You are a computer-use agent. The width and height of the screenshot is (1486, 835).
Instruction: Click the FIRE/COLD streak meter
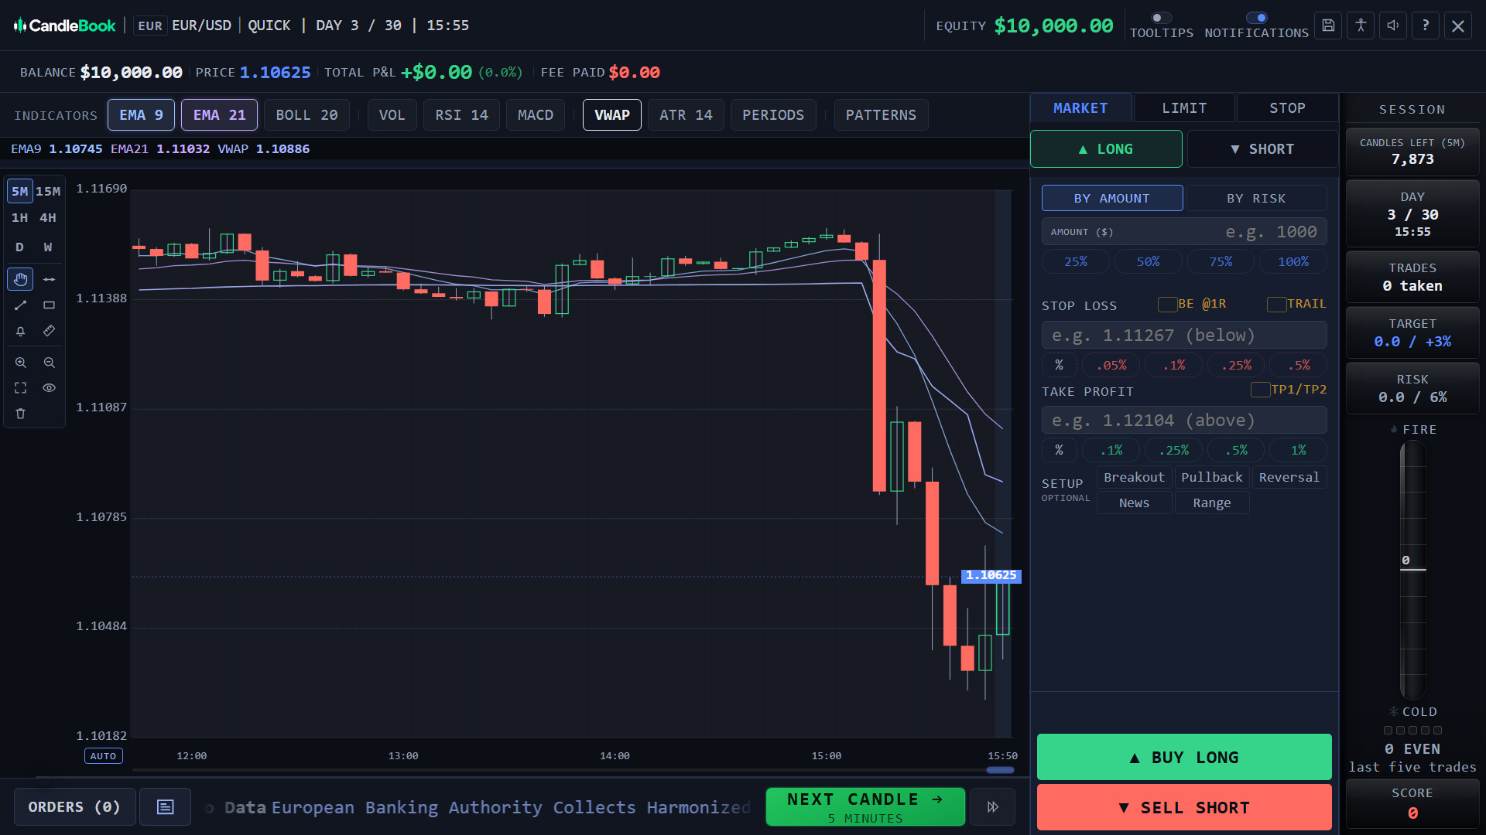click(x=1412, y=570)
